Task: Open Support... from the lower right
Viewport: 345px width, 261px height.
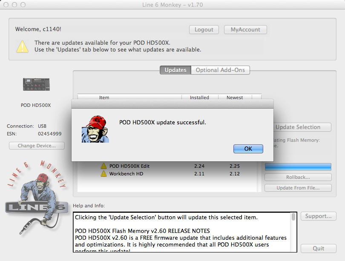Action: (318, 216)
